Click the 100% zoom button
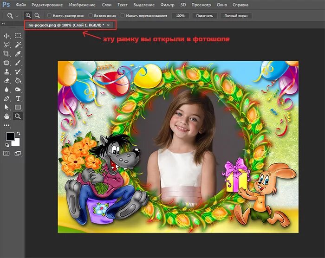This screenshot has width=325, height=258. point(180,16)
